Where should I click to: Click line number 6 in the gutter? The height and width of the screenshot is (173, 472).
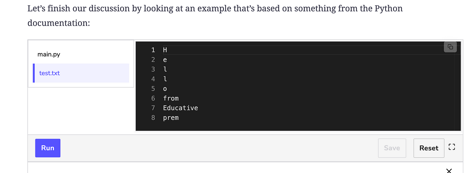tap(153, 98)
